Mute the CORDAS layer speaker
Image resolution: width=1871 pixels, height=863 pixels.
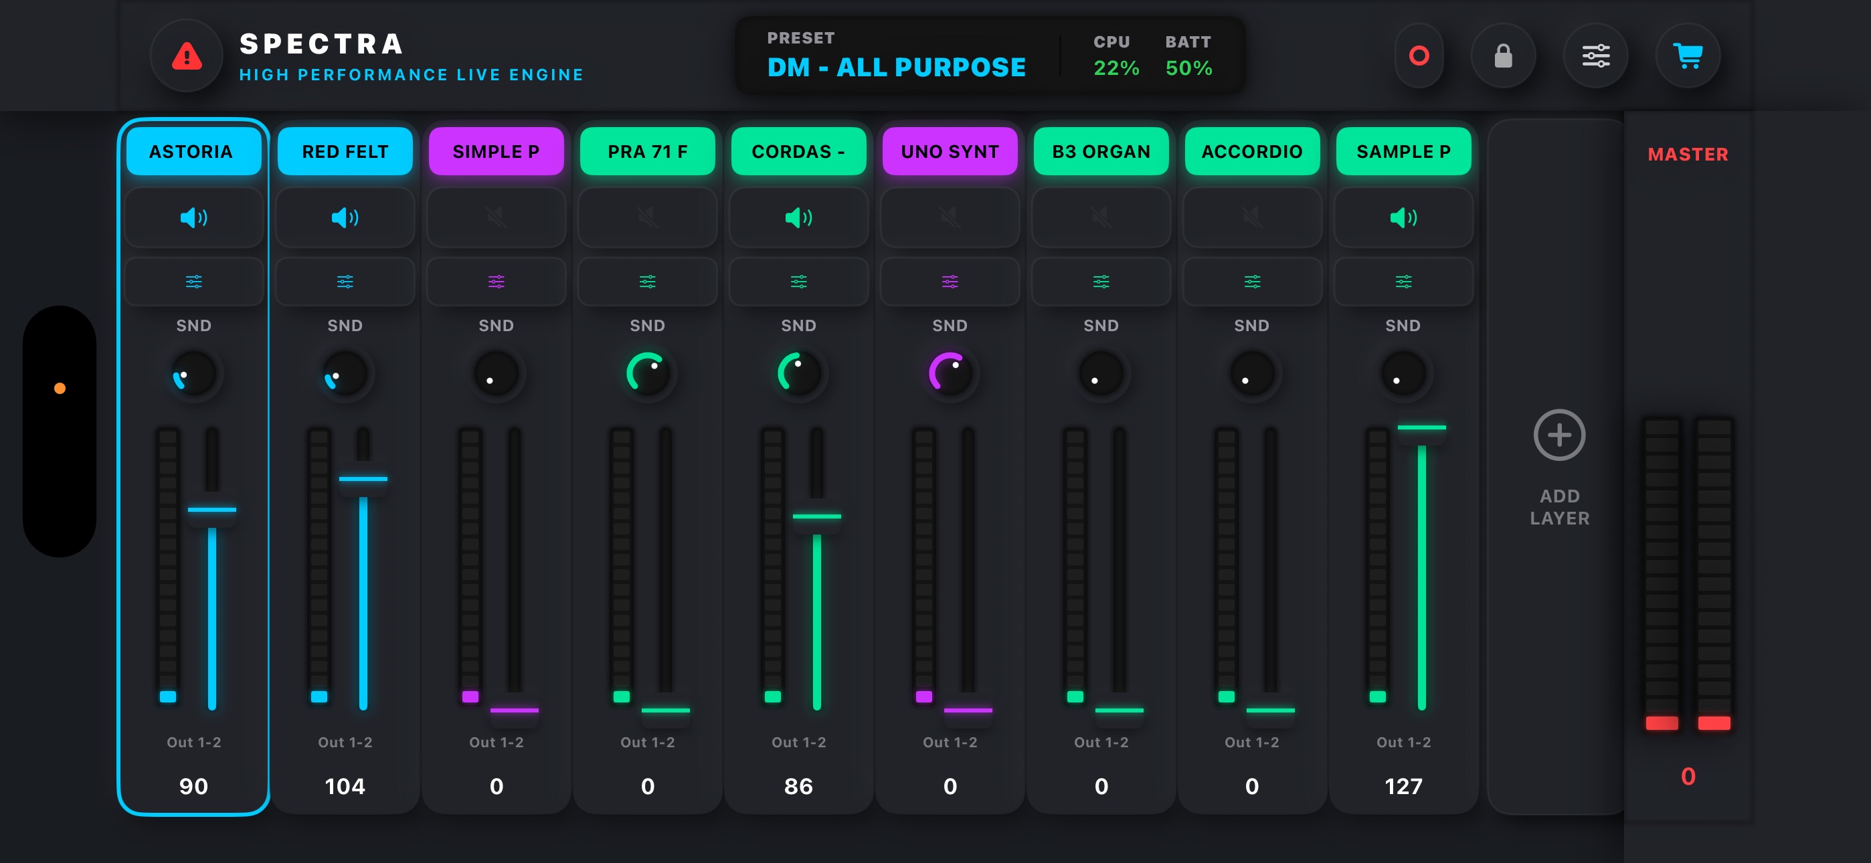pyautogui.click(x=799, y=217)
